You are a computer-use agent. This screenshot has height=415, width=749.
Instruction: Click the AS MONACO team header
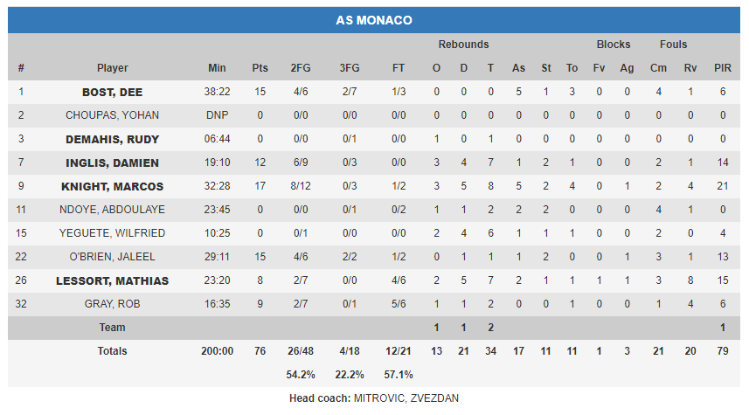tap(374, 20)
